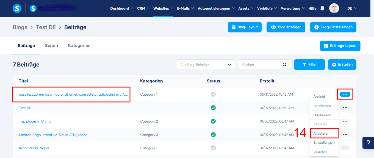This screenshot has height=158, width=374.
Task: Open three-dots menu for Mehtab Bagh post
Action: (x=345, y=135)
